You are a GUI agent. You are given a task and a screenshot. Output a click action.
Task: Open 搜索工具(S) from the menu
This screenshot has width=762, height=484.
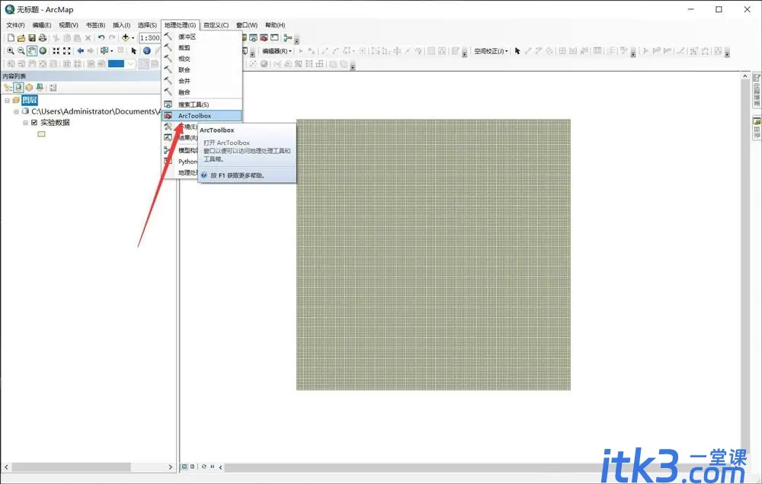202,104
